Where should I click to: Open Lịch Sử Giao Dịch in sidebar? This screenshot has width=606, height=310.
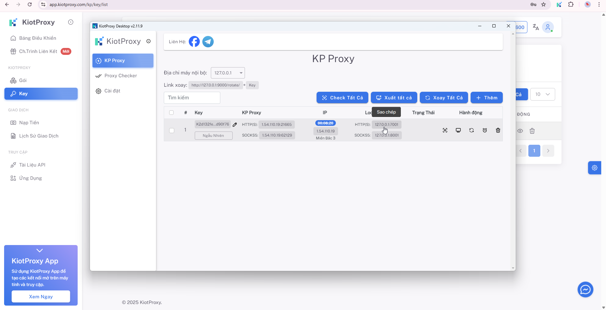(x=39, y=136)
